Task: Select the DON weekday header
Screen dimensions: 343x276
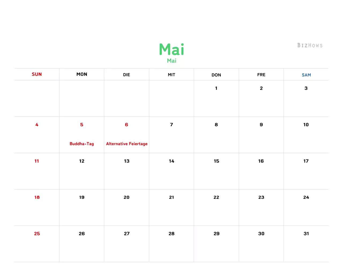Action: coord(216,75)
